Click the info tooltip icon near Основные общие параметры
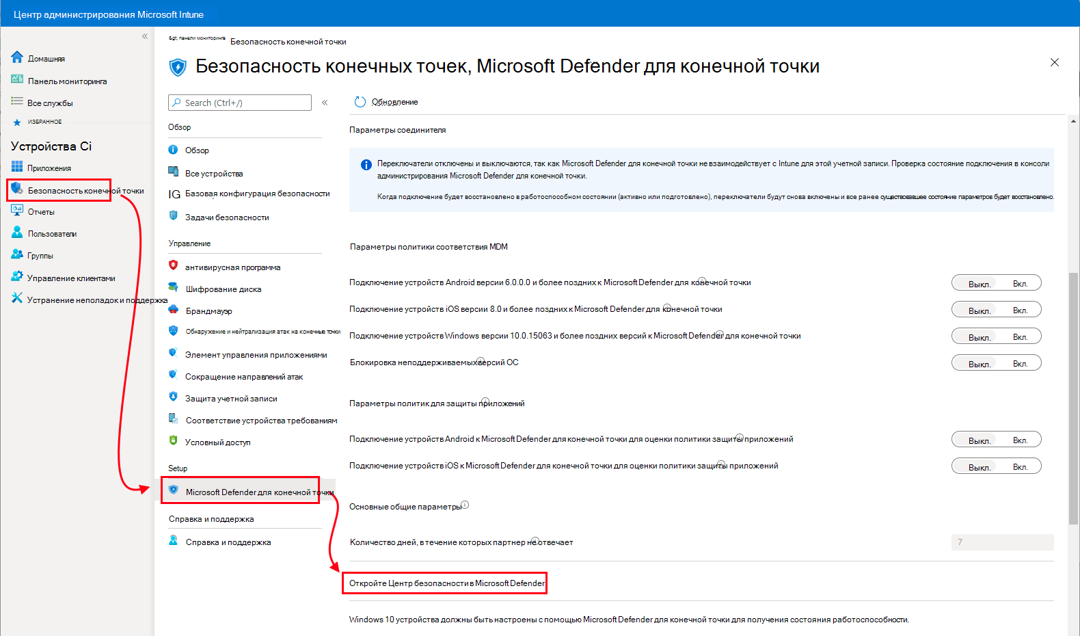 click(465, 505)
